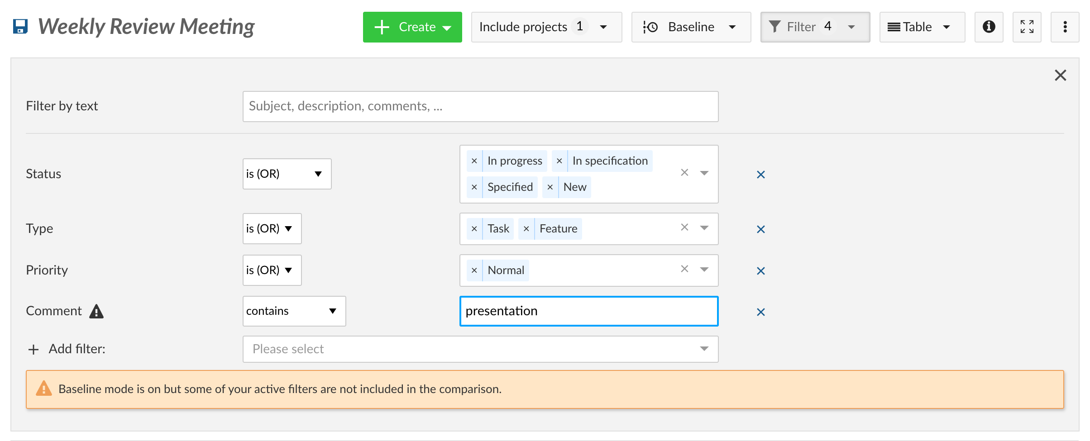
Task: Open the info details icon
Action: (989, 27)
